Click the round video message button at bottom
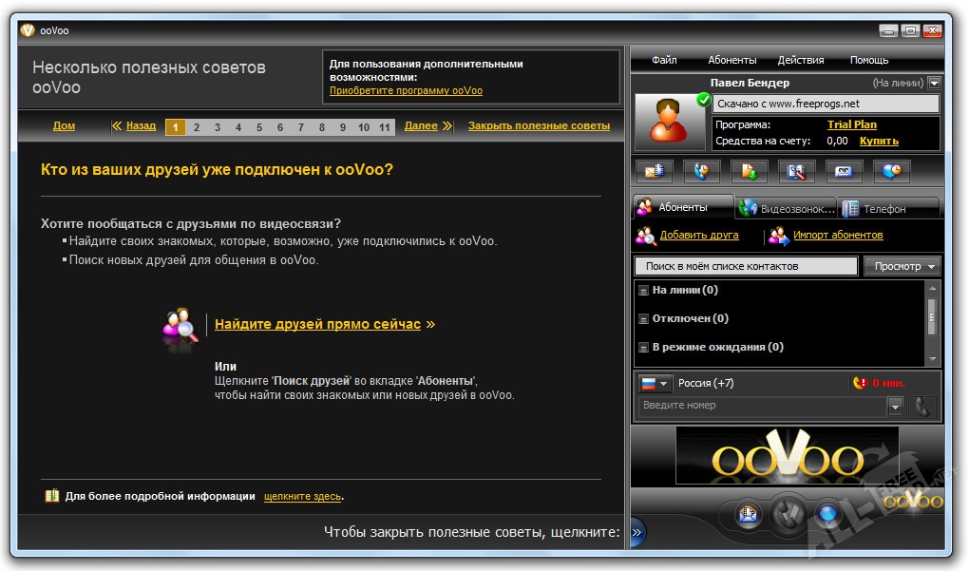Screen dimensions: 969x571 (750, 515)
